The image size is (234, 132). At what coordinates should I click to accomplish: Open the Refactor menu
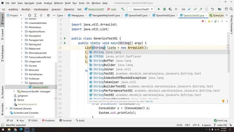(58, 3)
